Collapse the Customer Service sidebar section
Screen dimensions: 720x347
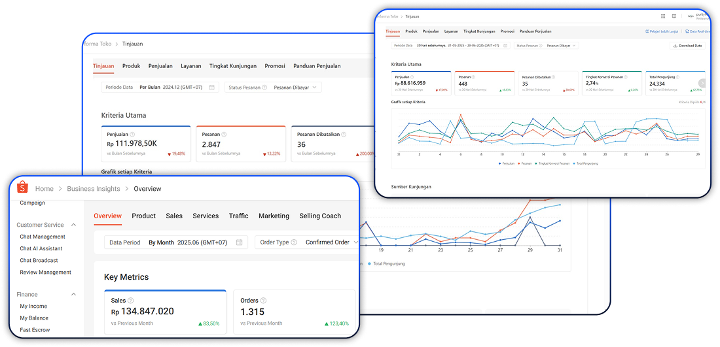[x=73, y=225]
